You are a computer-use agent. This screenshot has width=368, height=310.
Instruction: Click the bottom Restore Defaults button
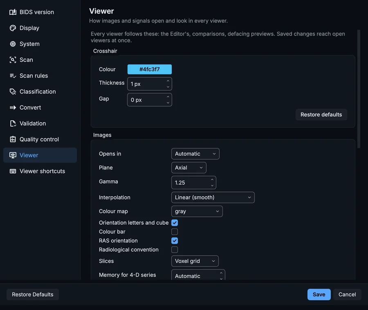(x=33, y=294)
